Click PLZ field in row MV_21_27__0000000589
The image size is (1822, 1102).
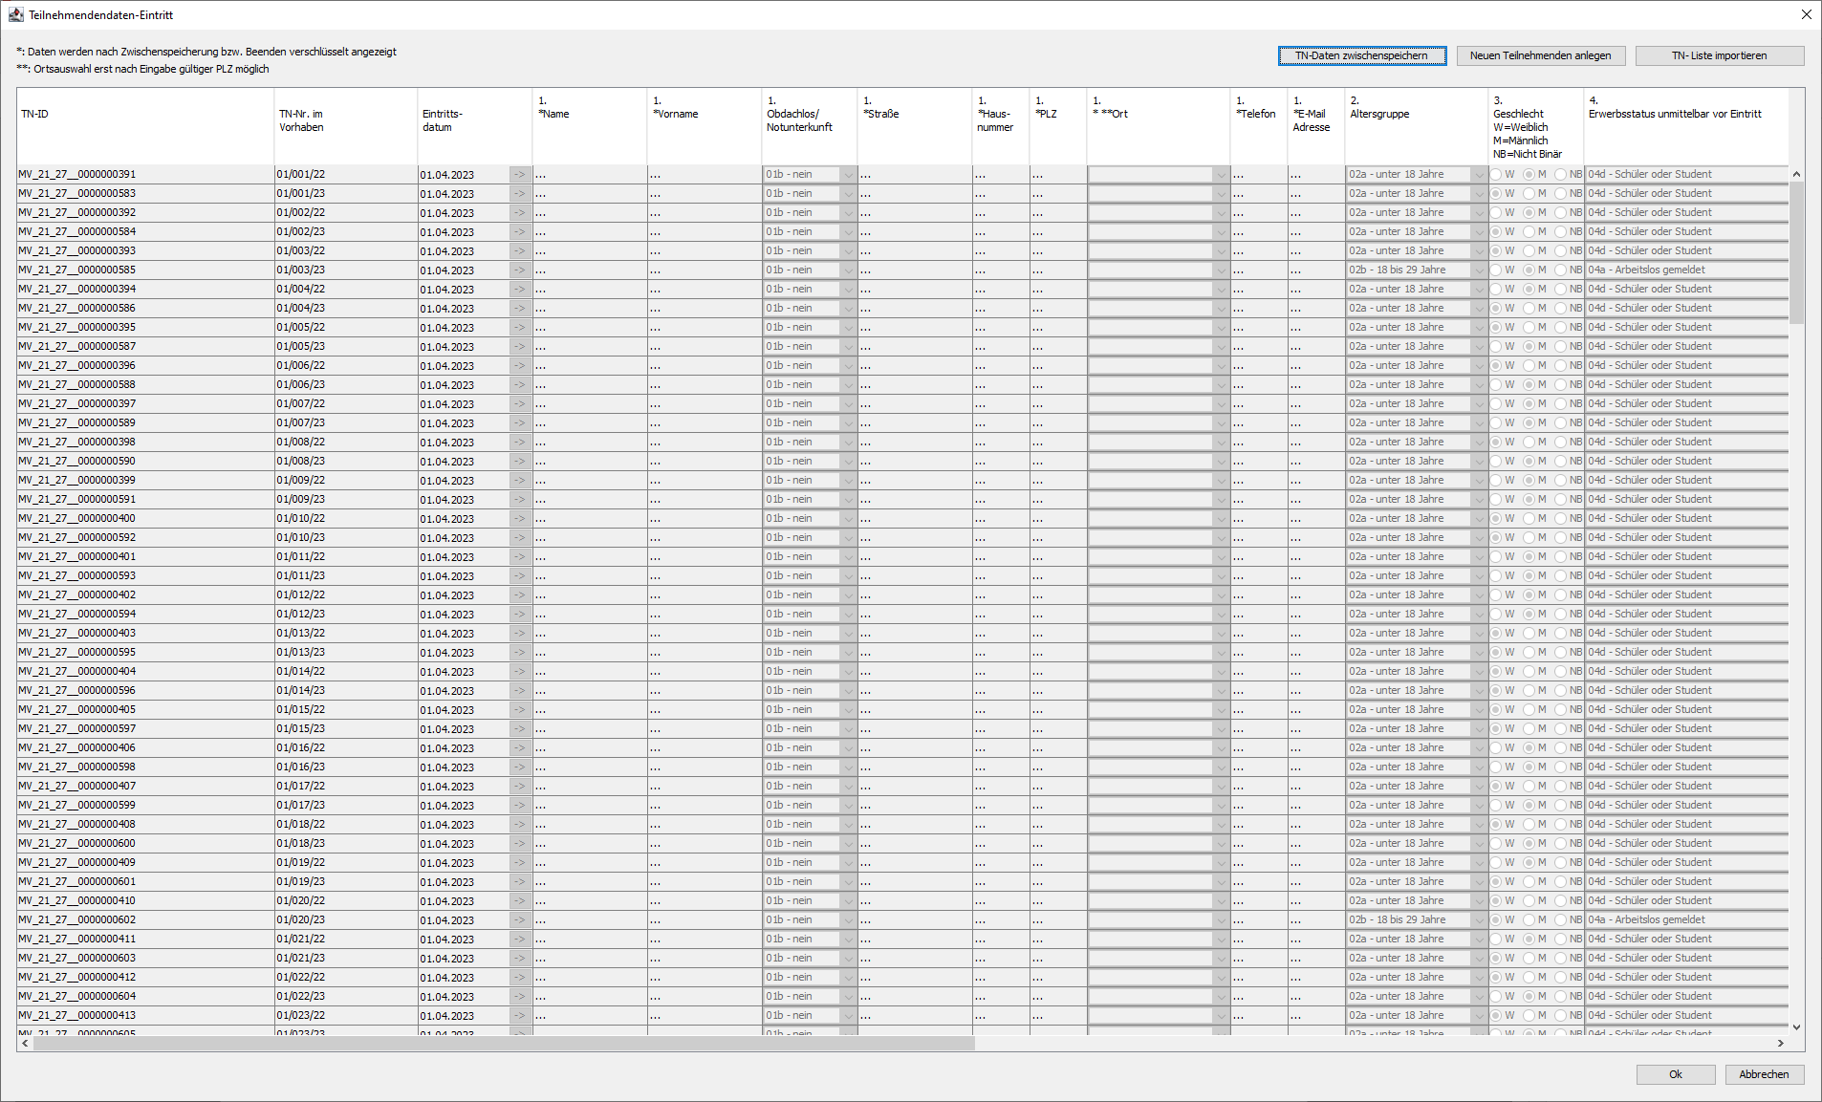(x=1058, y=422)
